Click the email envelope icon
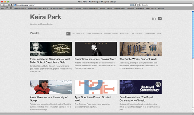Viewport: 194px width, 115px height. (160, 18)
